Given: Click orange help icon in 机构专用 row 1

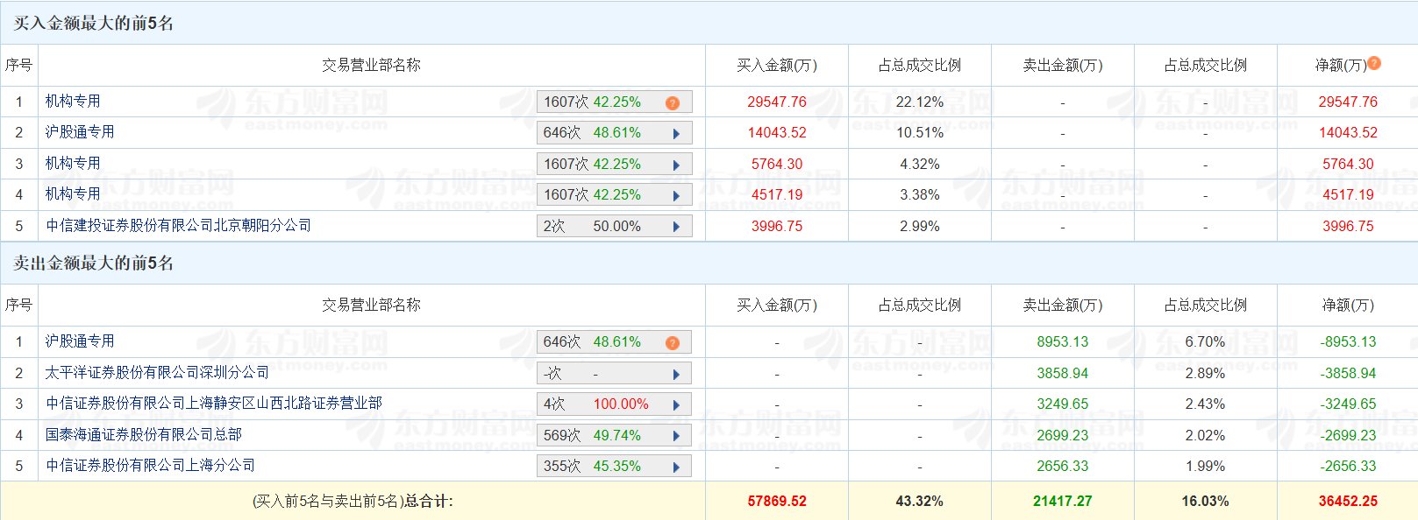Looking at the screenshot, I should [x=673, y=102].
